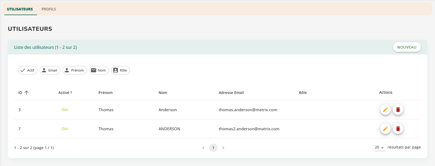This screenshot has width=435, height=166.
Task: Go to next page chevron
Action: [223, 148]
